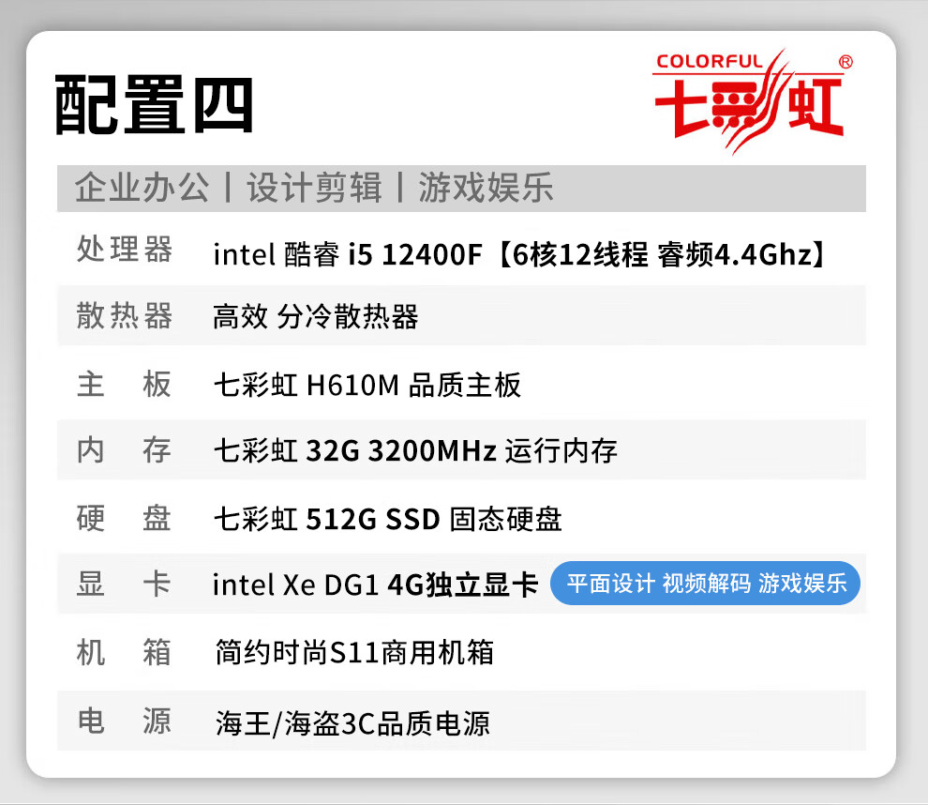Screen dimensions: 928x805
Task: Click the 配置四 heading
Action: point(155,105)
